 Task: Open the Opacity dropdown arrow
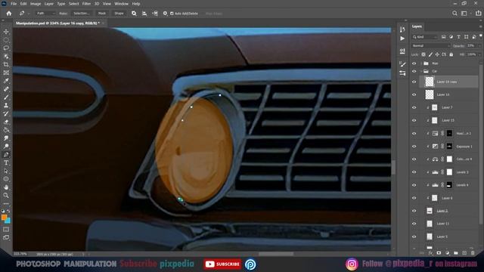tap(479, 45)
